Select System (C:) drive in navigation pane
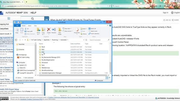The height and width of the screenshot is (101, 180). (23, 65)
